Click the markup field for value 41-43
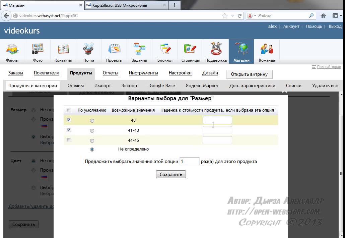 217,130
